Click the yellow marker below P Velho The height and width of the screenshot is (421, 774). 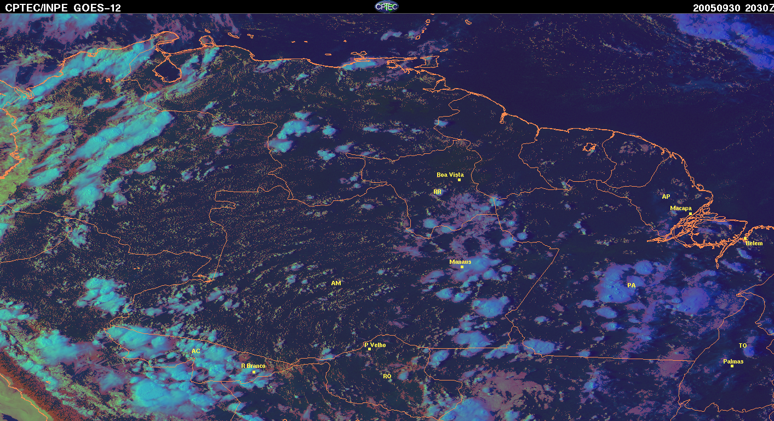[369, 349]
